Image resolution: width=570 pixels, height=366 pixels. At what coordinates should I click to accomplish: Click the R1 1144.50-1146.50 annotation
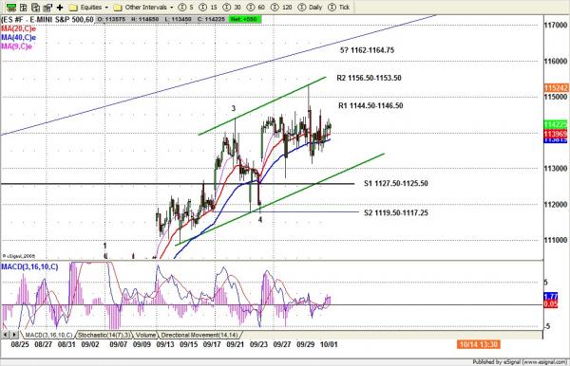370,106
